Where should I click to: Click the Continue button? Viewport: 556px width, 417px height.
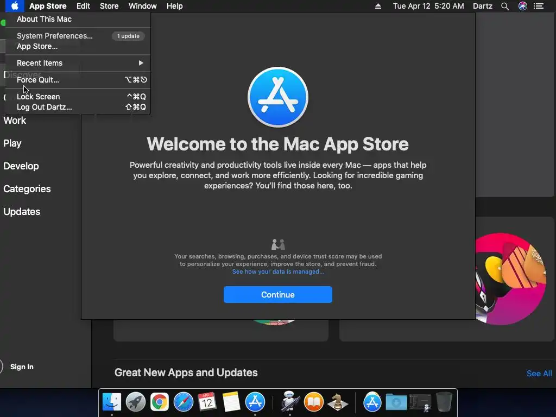(x=278, y=295)
